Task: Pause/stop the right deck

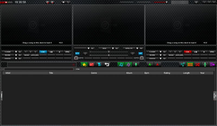Action: click(196, 52)
